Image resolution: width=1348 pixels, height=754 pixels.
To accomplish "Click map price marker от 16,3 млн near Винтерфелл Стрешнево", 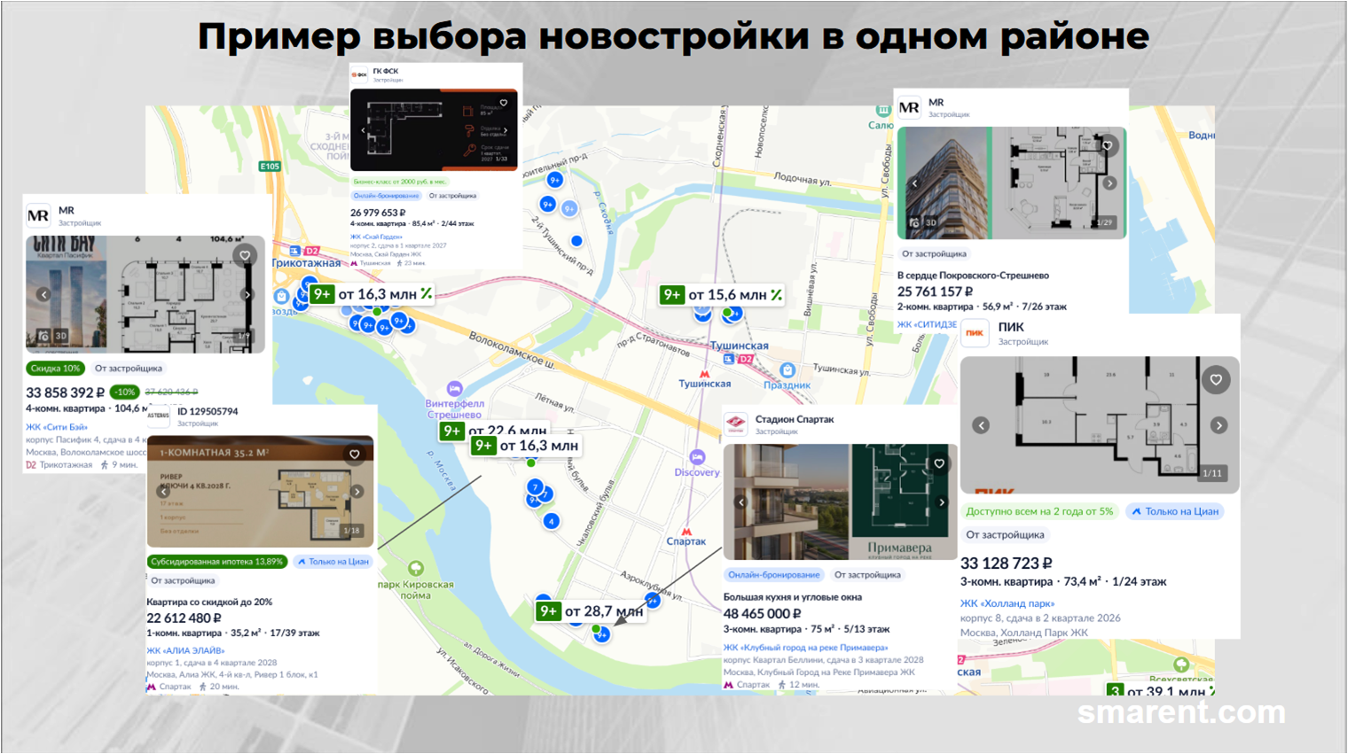I will (x=526, y=446).
